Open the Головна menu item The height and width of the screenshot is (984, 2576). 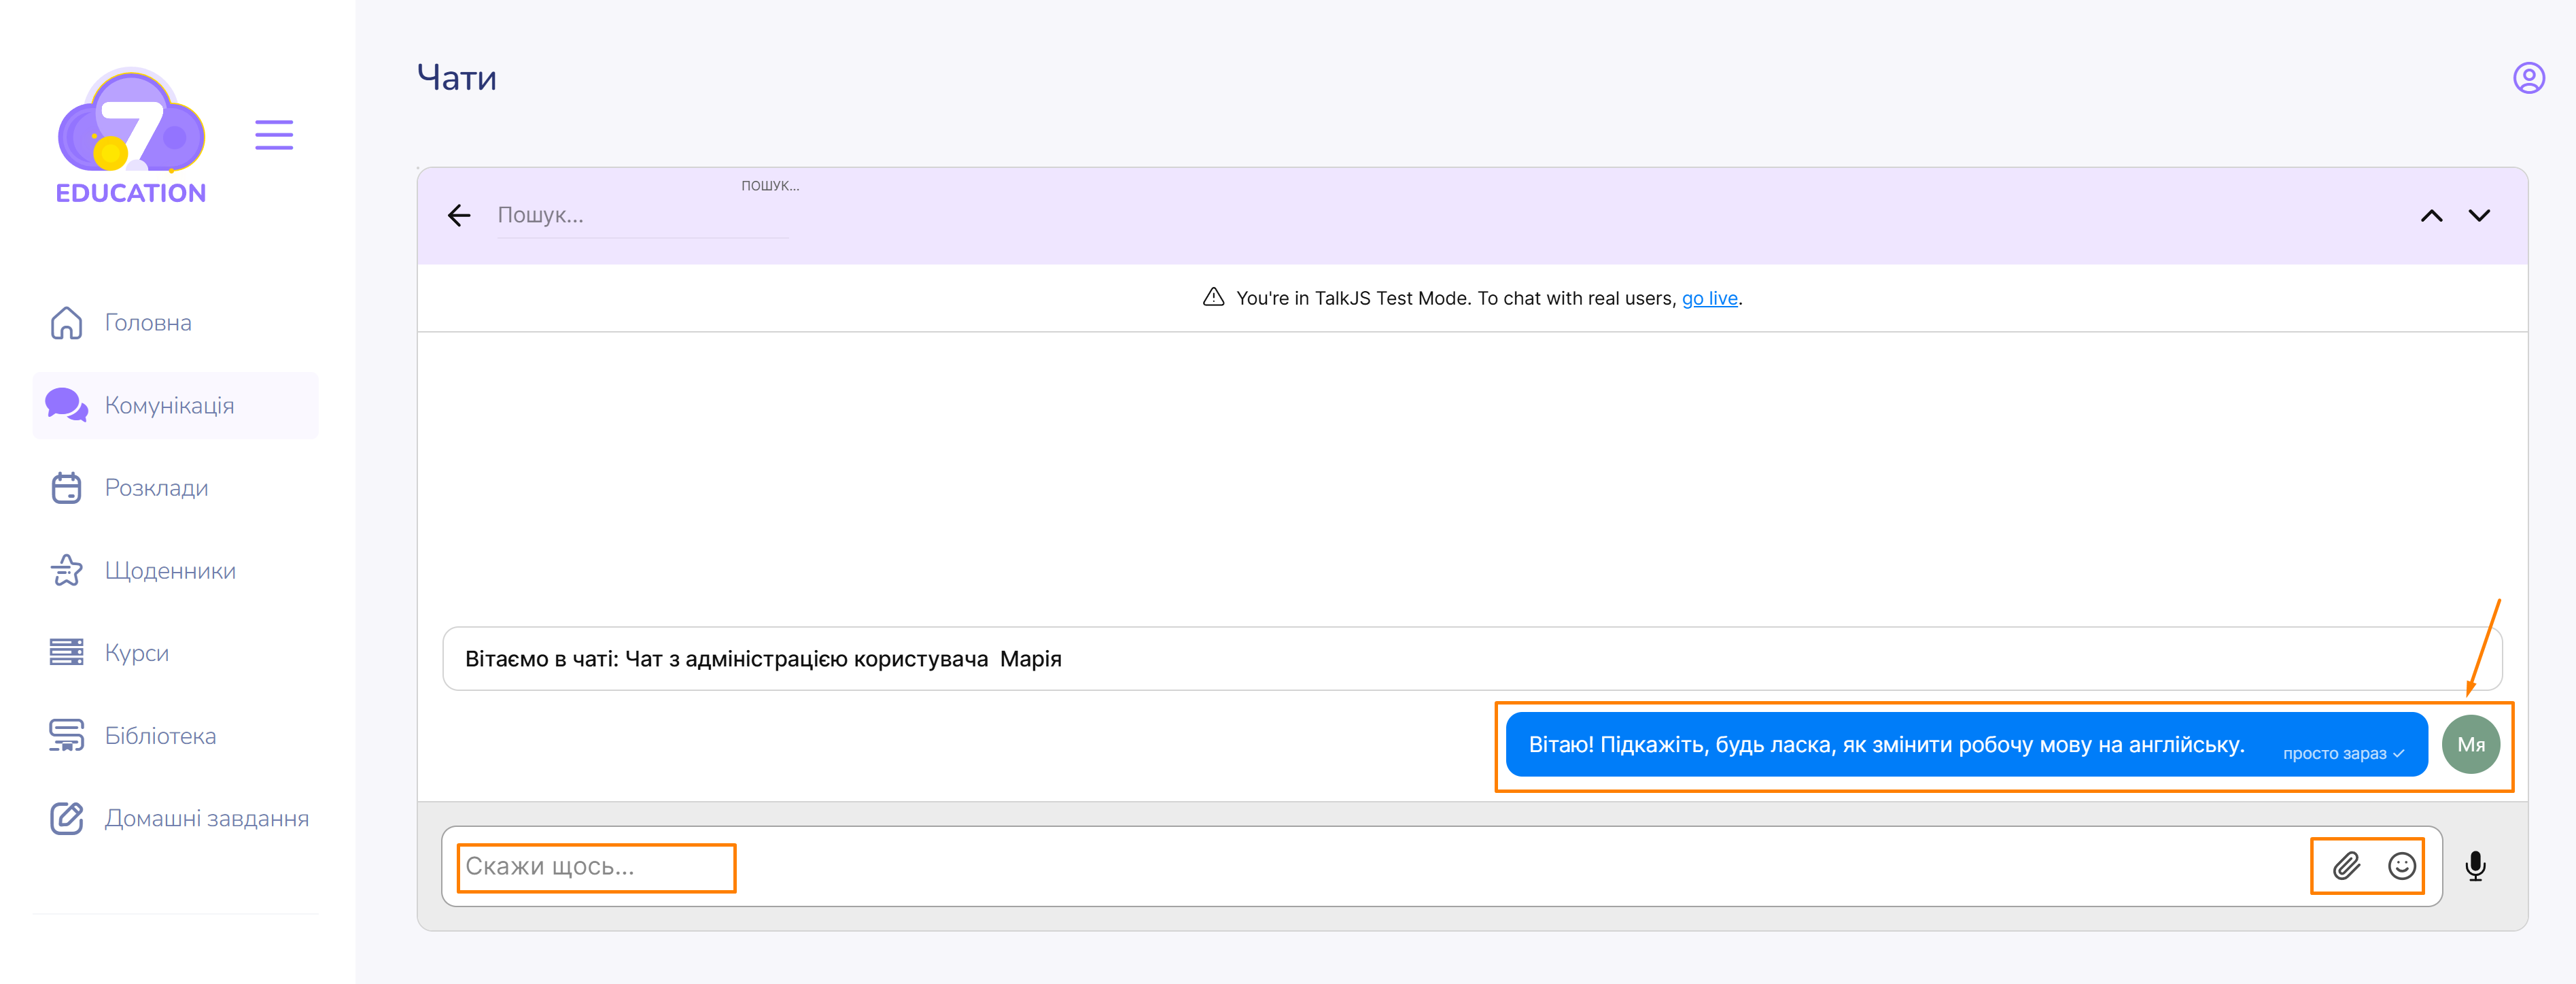(x=176, y=323)
